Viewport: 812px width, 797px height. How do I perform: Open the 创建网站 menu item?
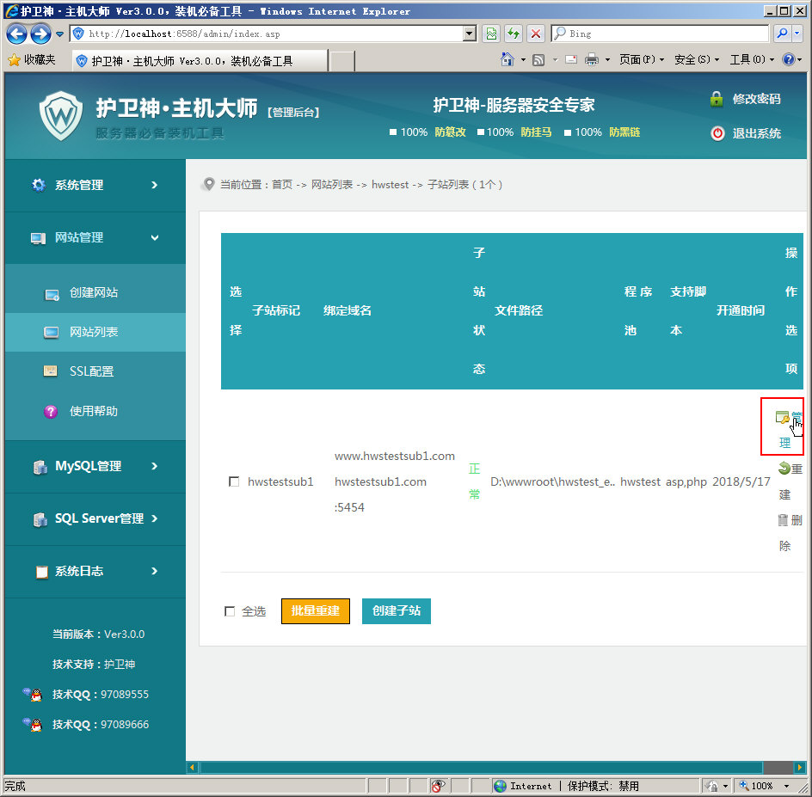94,293
